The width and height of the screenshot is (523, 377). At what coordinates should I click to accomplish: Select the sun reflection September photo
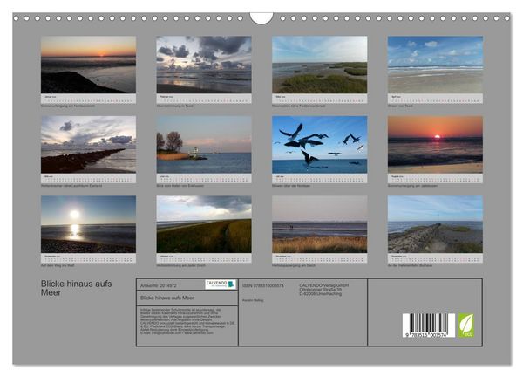point(88,224)
